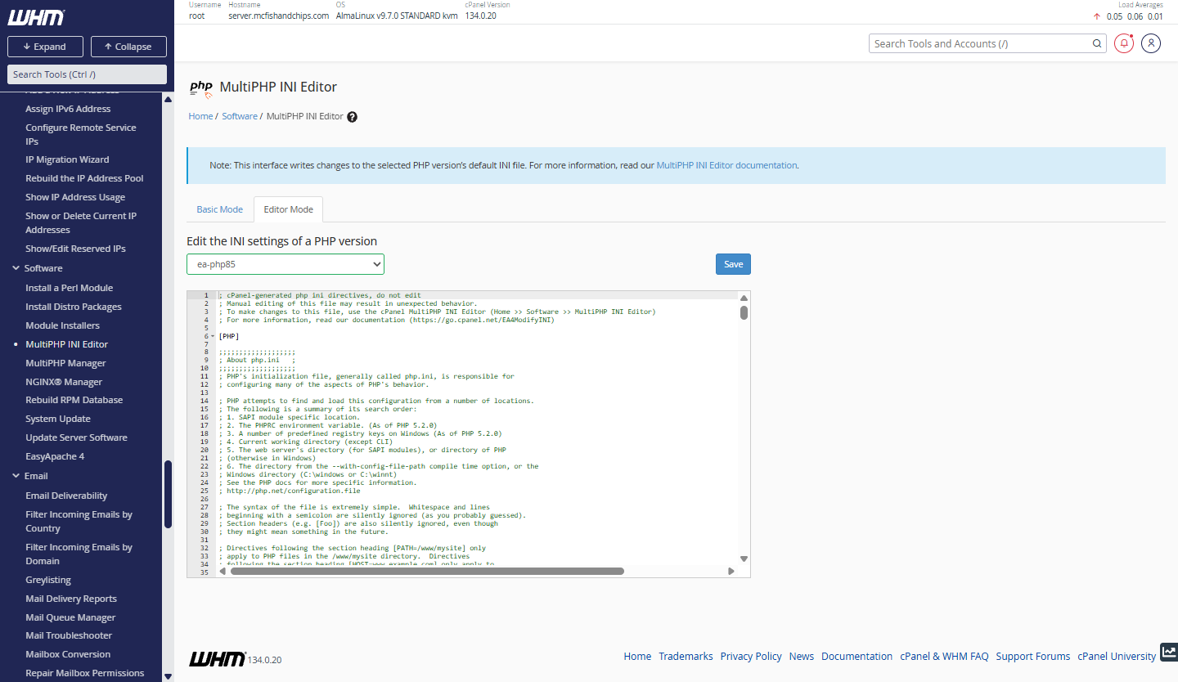
Task: Click the load averages up arrow icon
Action: tap(1097, 16)
